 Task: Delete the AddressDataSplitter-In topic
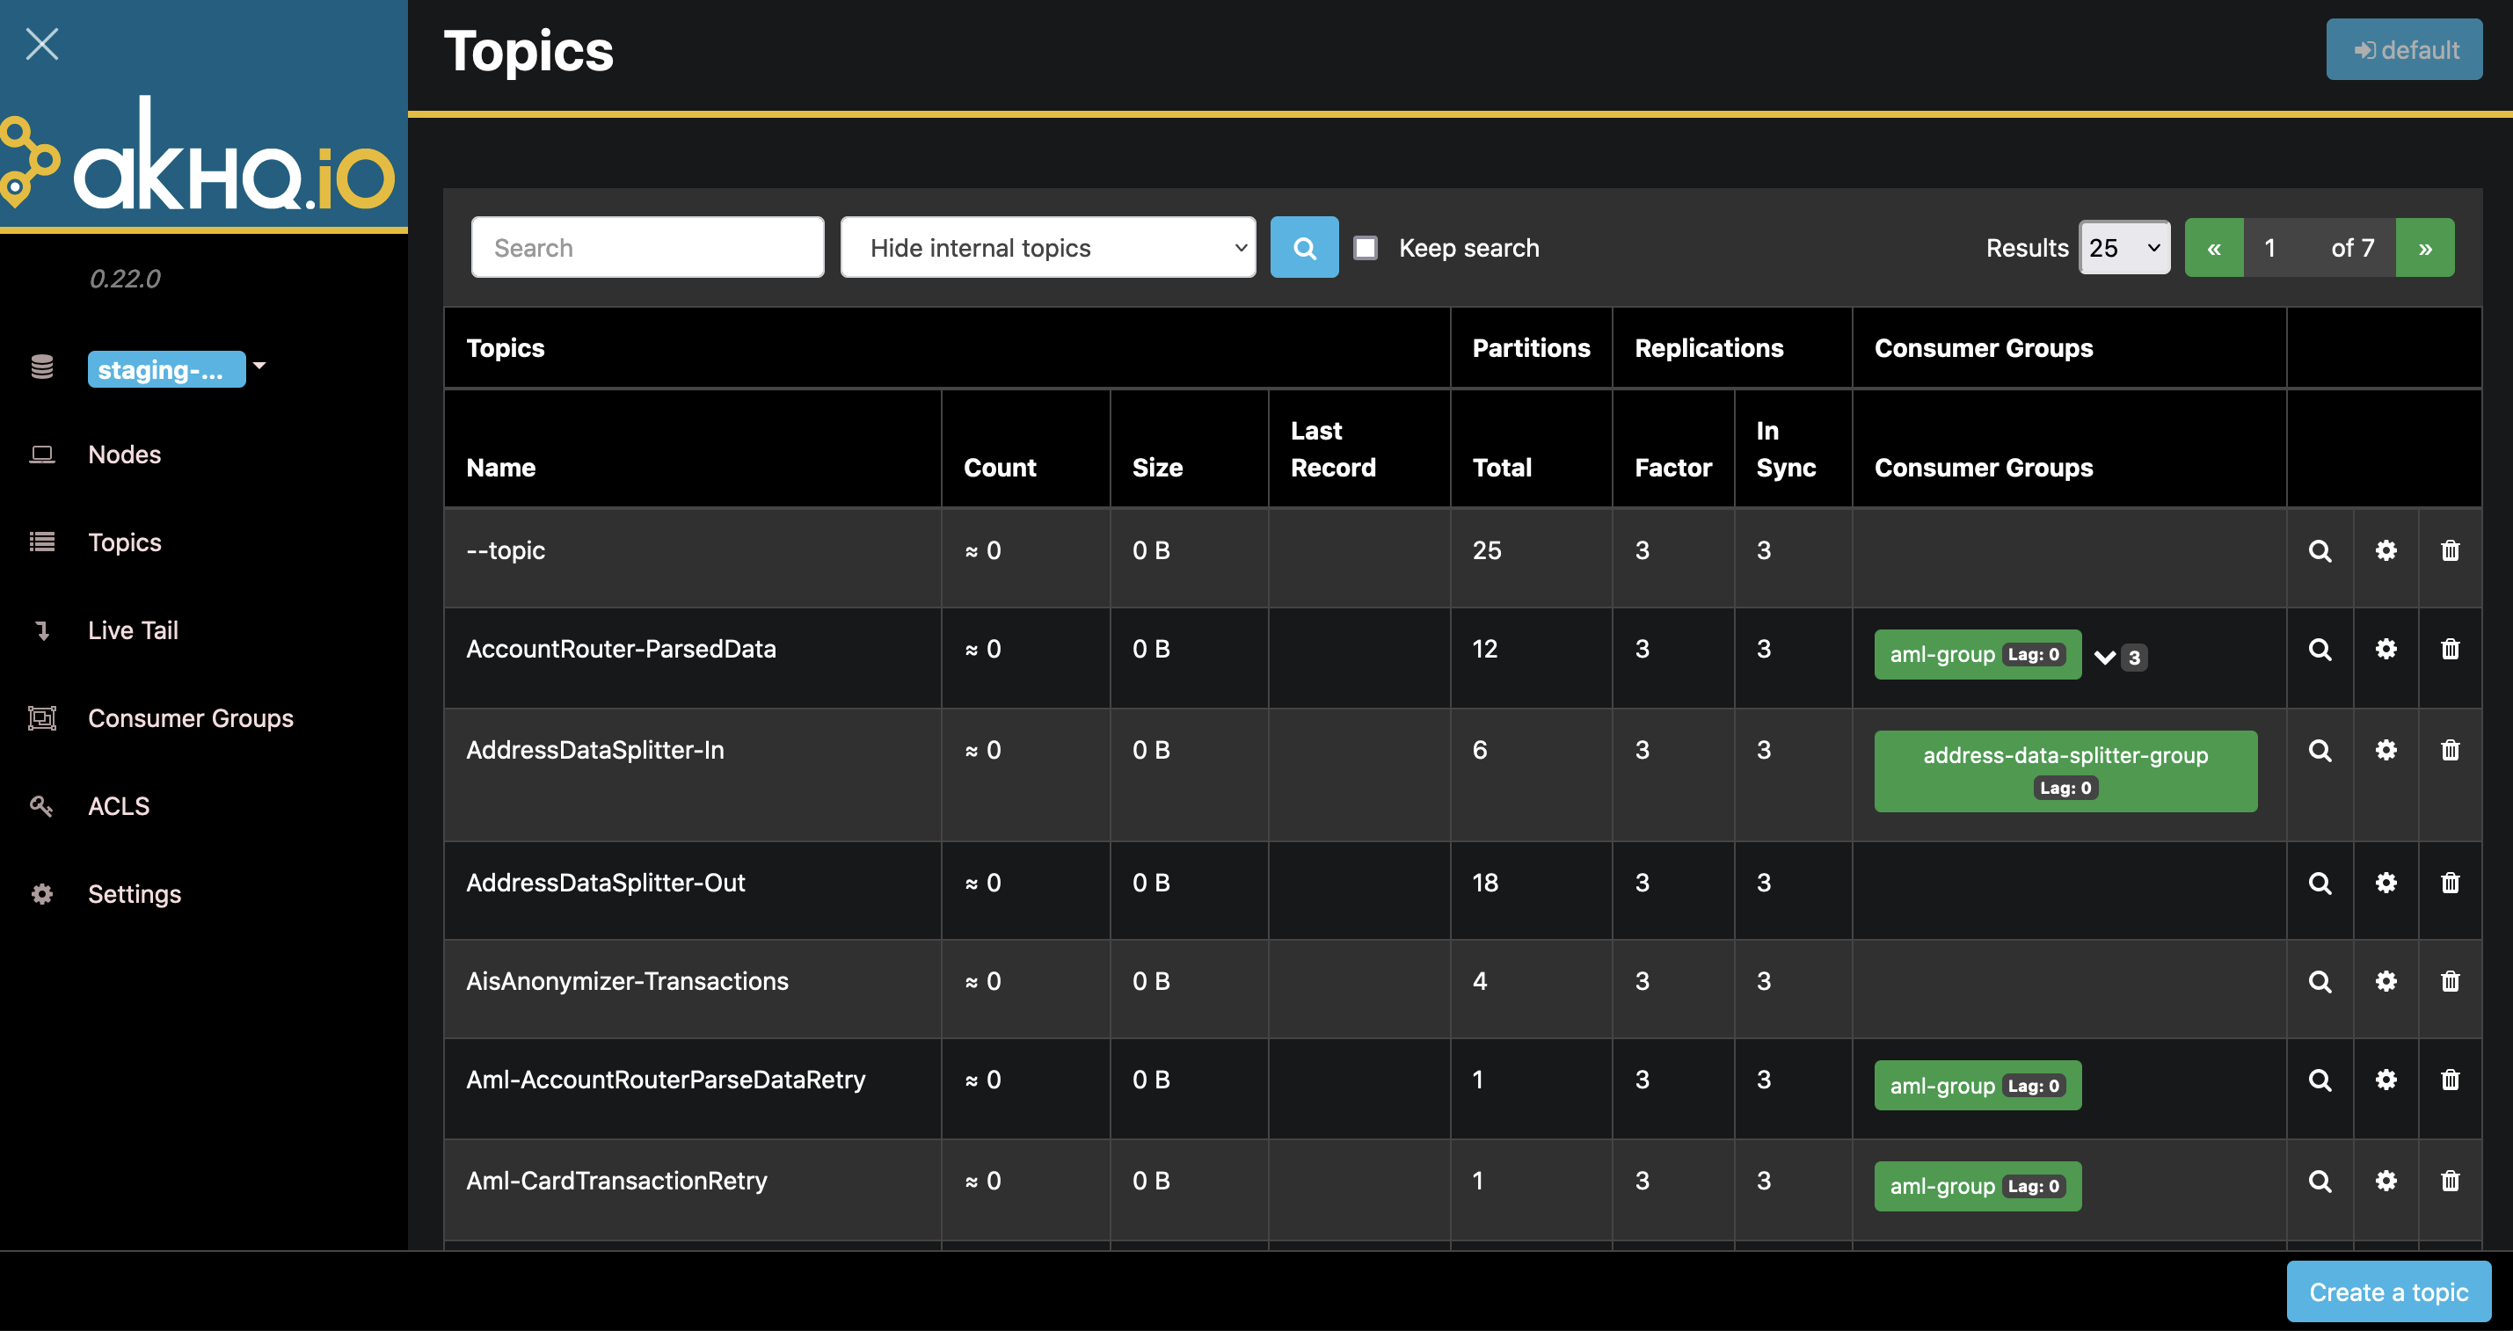click(x=2450, y=750)
